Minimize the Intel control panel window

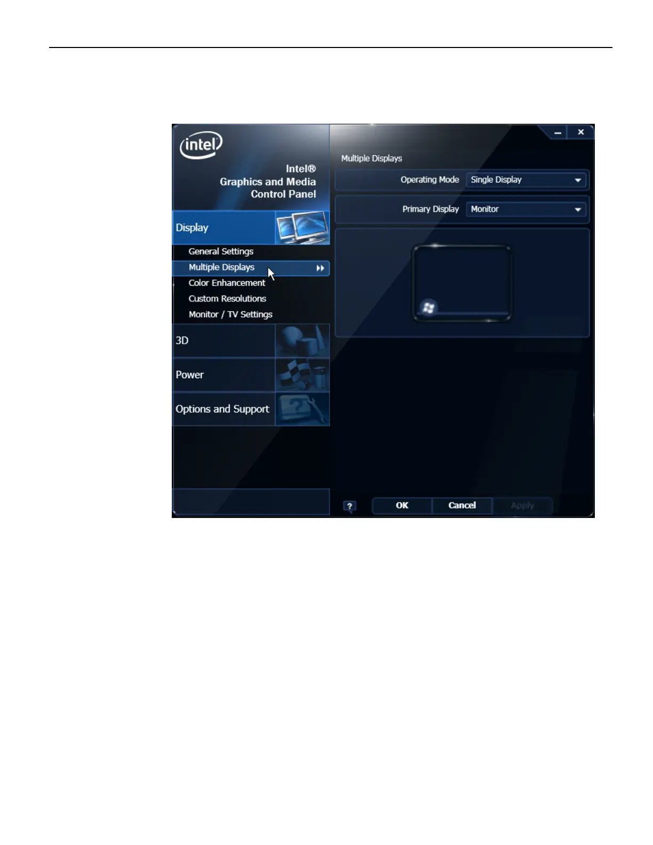pyautogui.click(x=558, y=132)
